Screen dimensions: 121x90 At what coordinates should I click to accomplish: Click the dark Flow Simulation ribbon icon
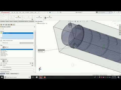[x=45, y=18]
